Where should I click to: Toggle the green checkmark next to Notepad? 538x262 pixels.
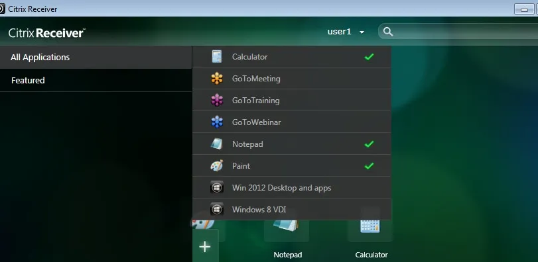[370, 144]
